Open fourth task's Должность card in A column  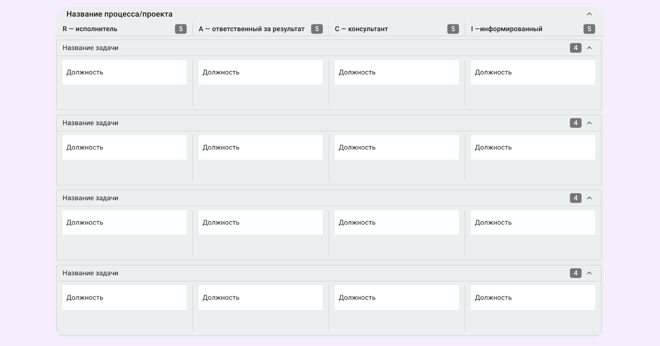260,297
